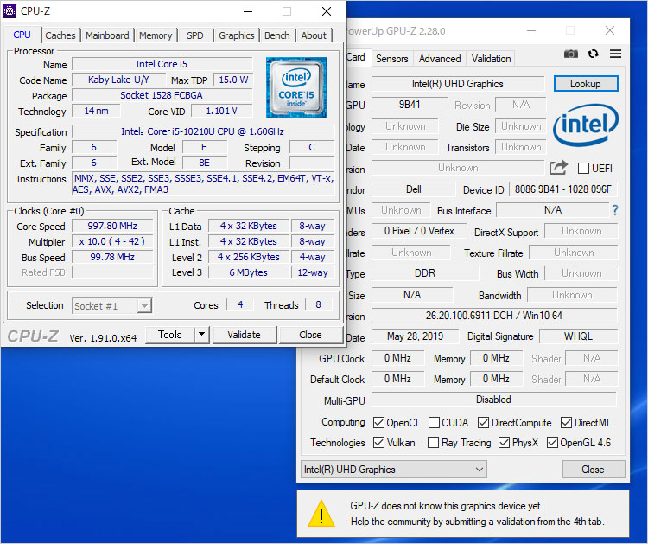Click the Bus Interface question mark help icon
The height and width of the screenshot is (544, 648).
point(615,210)
